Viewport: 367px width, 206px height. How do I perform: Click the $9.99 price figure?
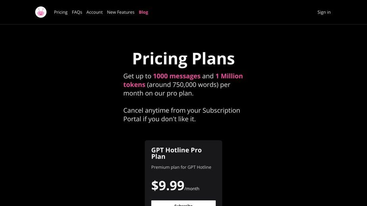pyautogui.click(x=168, y=186)
